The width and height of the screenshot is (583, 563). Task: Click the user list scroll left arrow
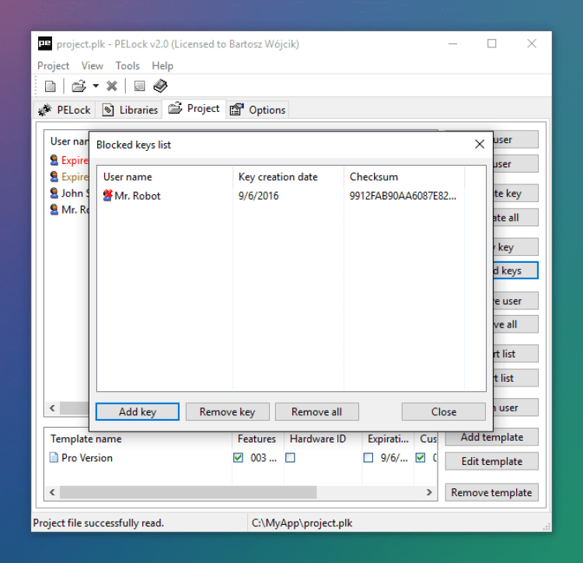52,408
